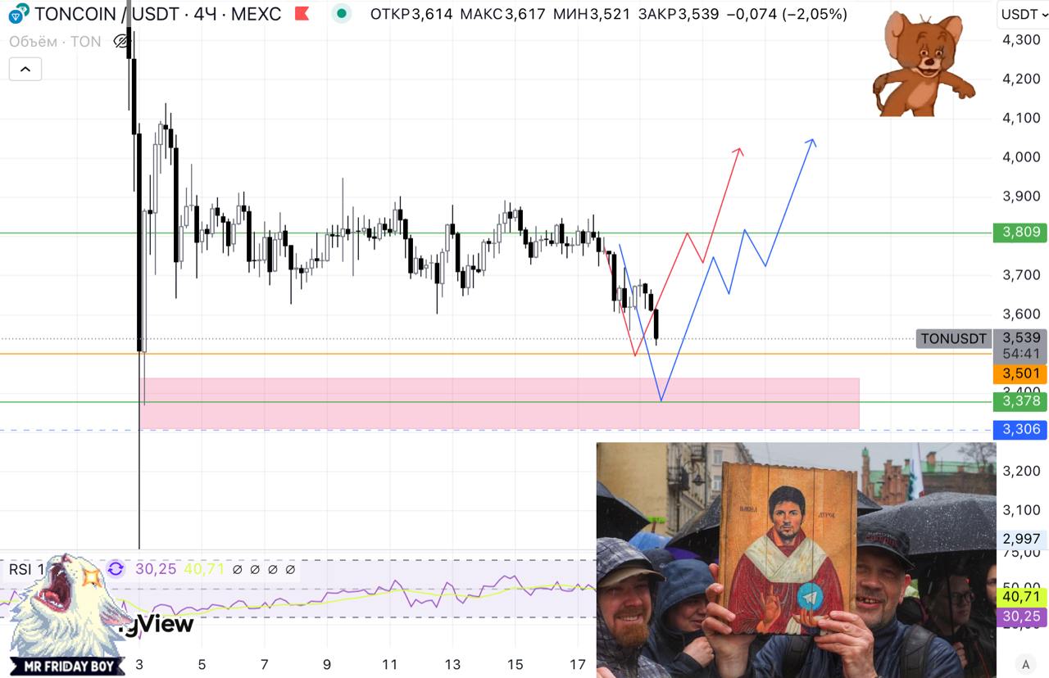Click date label 5 on time axis
Image resolution: width=1049 pixels, height=678 pixels.
[202, 664]
